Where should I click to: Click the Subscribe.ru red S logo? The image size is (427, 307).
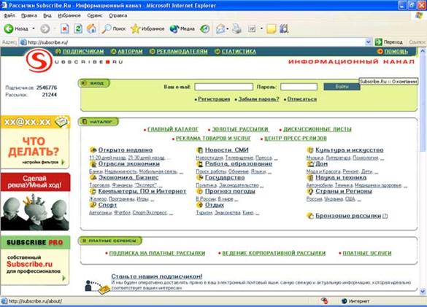pos(39,61)
